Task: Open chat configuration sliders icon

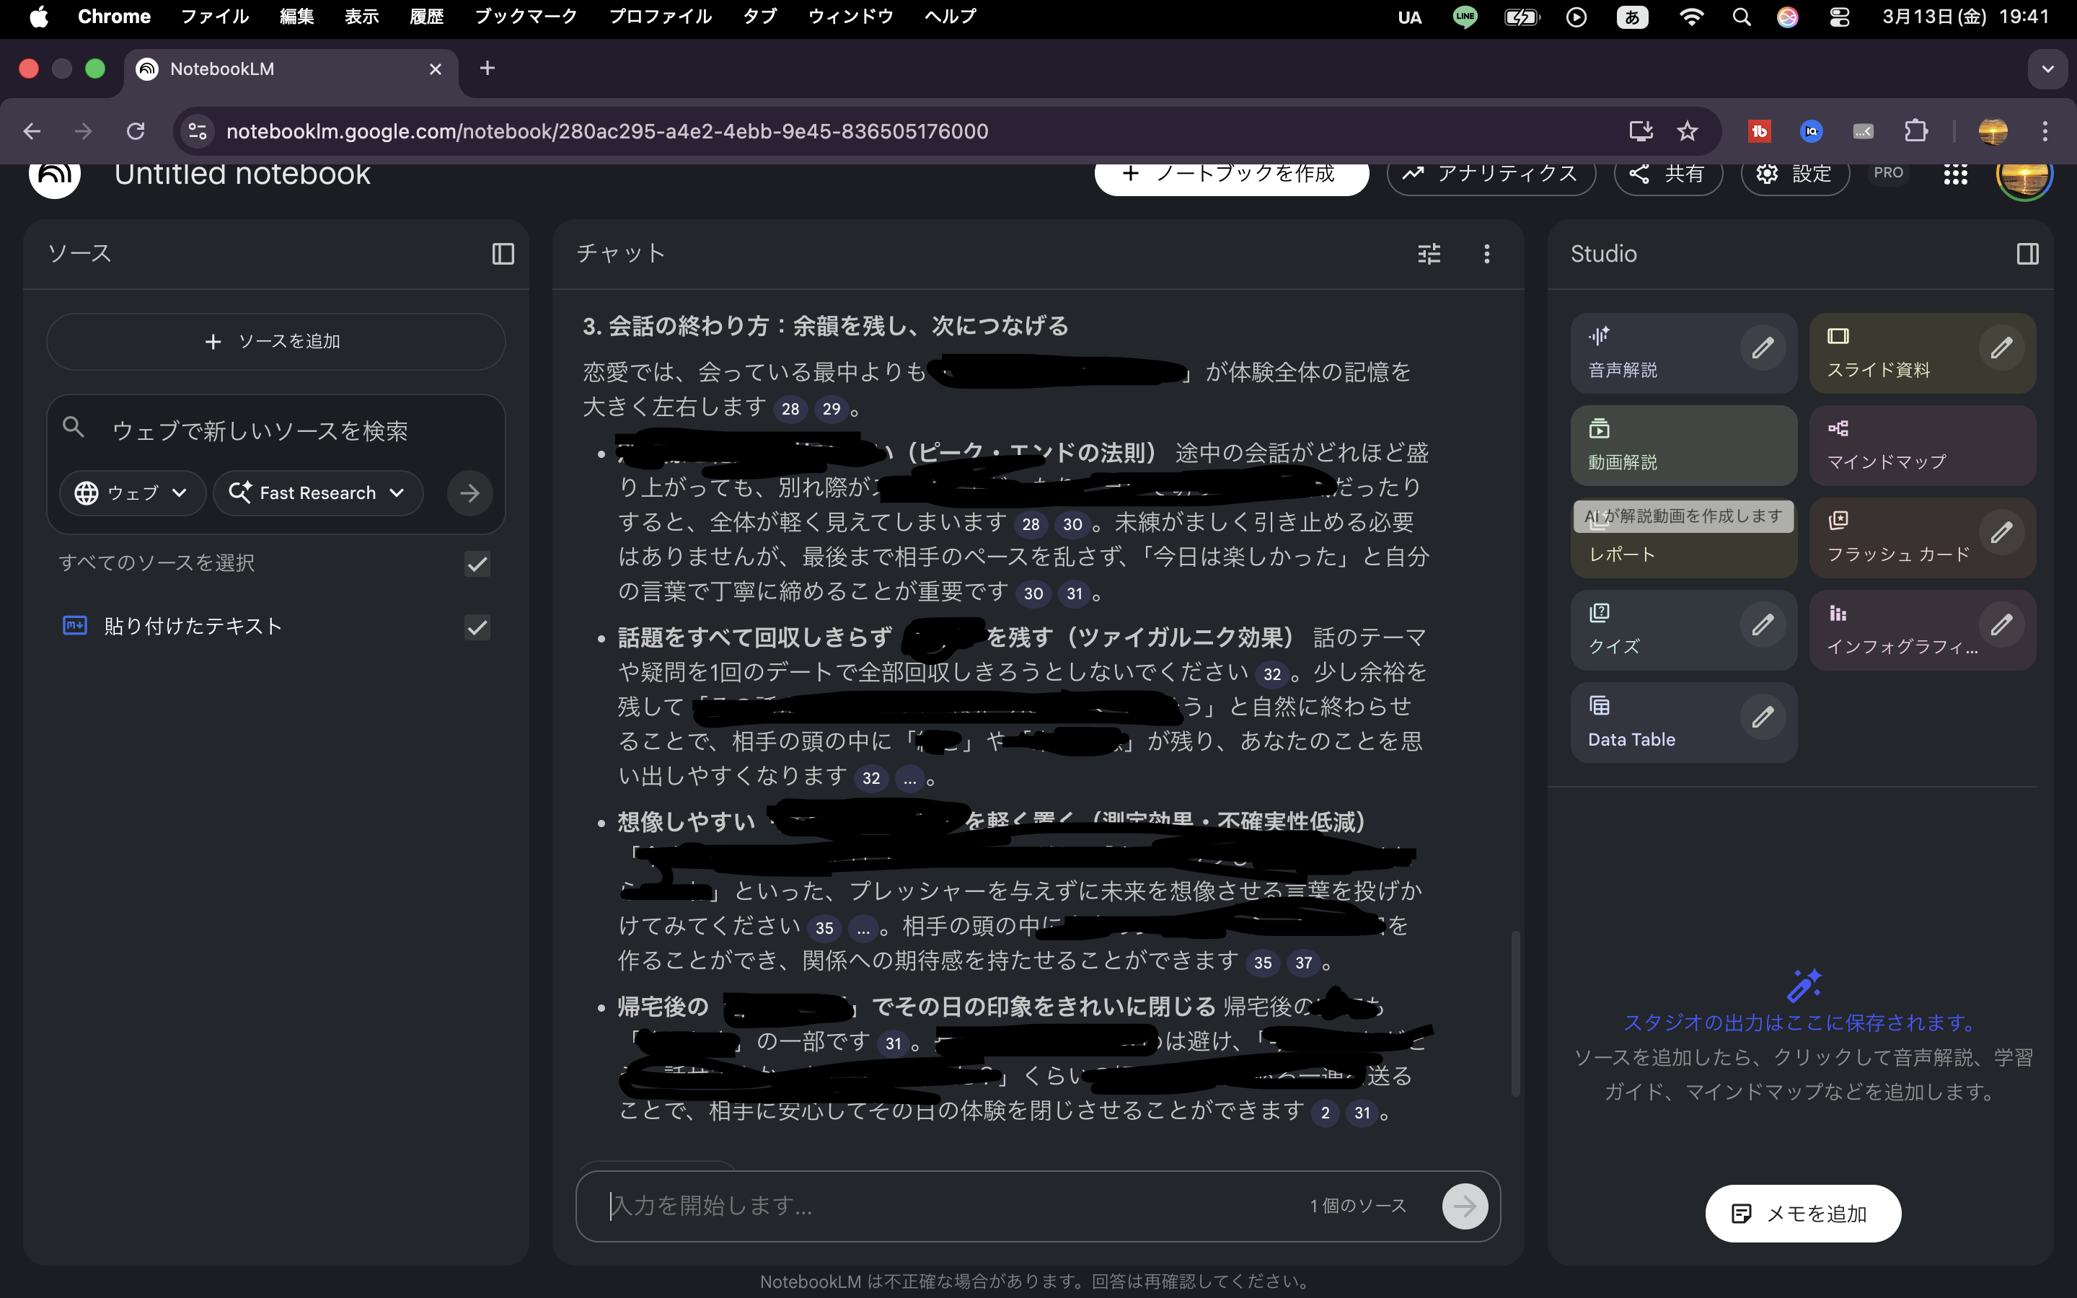Action: [1429, 254]
